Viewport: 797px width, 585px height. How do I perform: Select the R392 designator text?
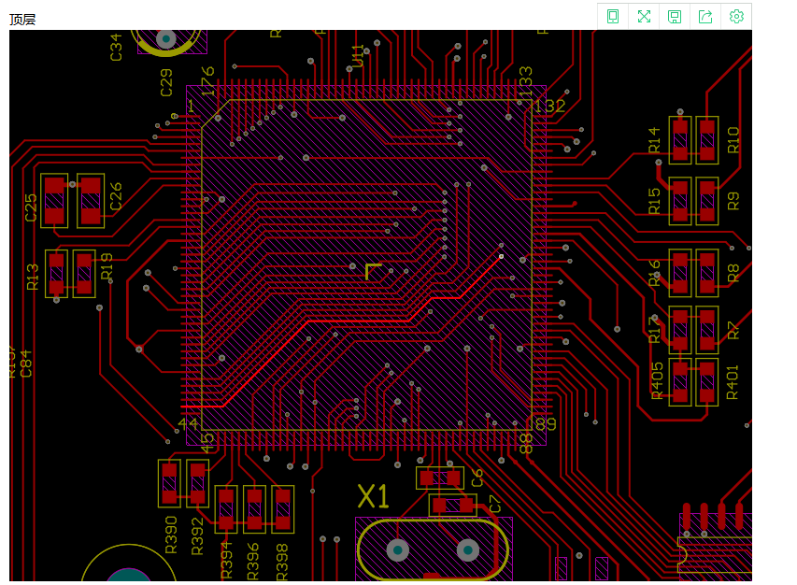coord(197,536)
